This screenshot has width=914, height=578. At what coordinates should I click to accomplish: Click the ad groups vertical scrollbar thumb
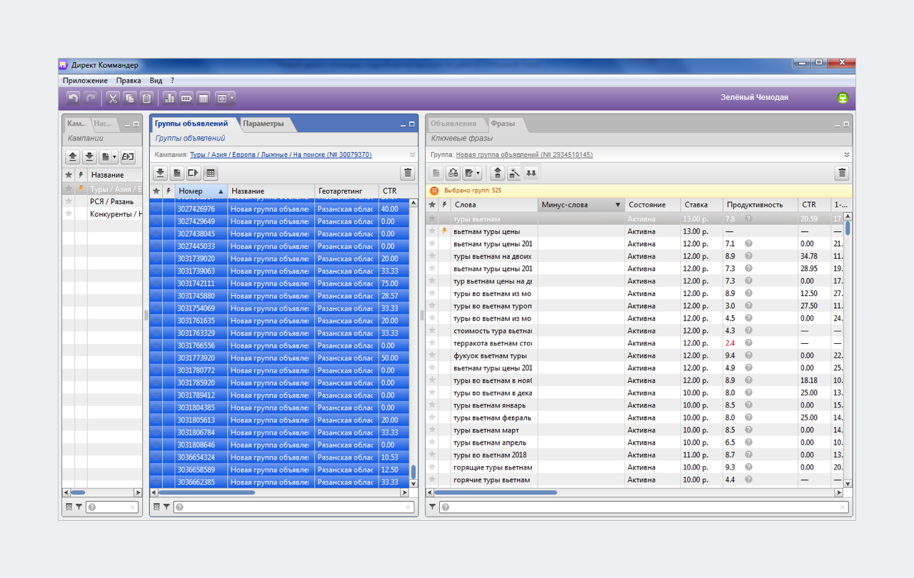point(413,472)
